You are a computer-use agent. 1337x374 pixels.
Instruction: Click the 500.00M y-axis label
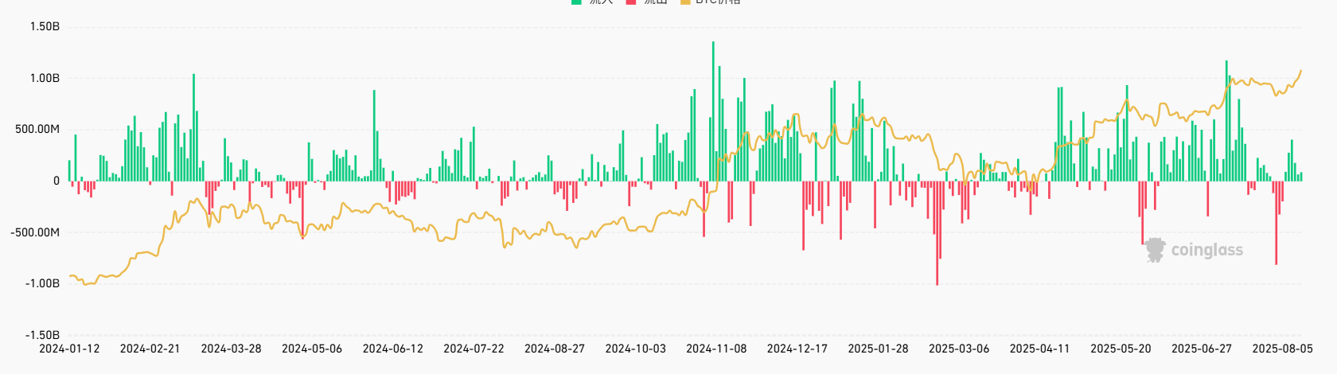click(37, 129)
